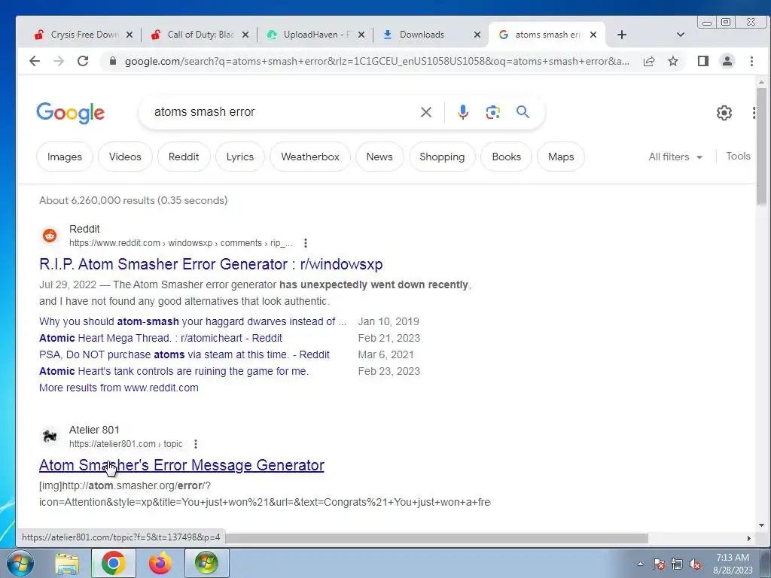This screenshot has width=771, height=578.
Task: Share this page using the share icon
Action: click(649, 61)
